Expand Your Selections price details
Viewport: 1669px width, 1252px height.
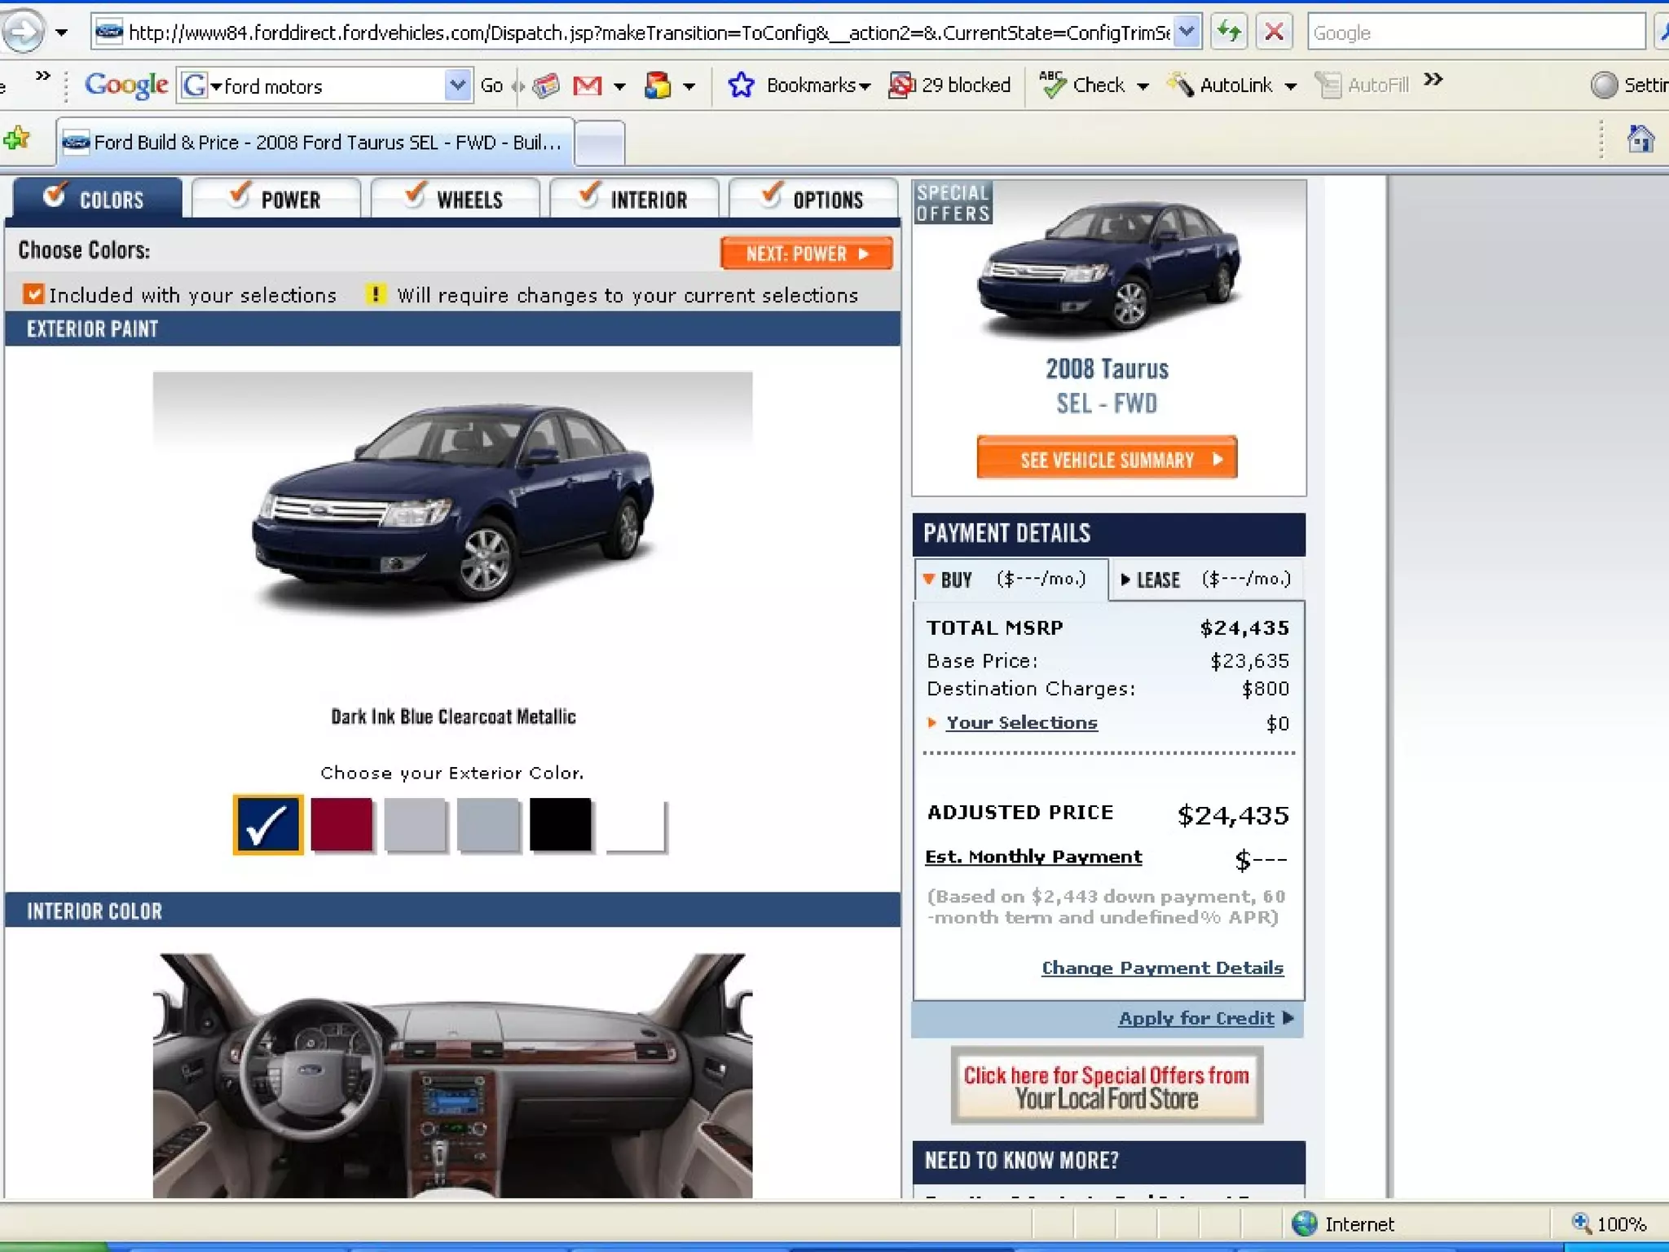click(1020, 723)
